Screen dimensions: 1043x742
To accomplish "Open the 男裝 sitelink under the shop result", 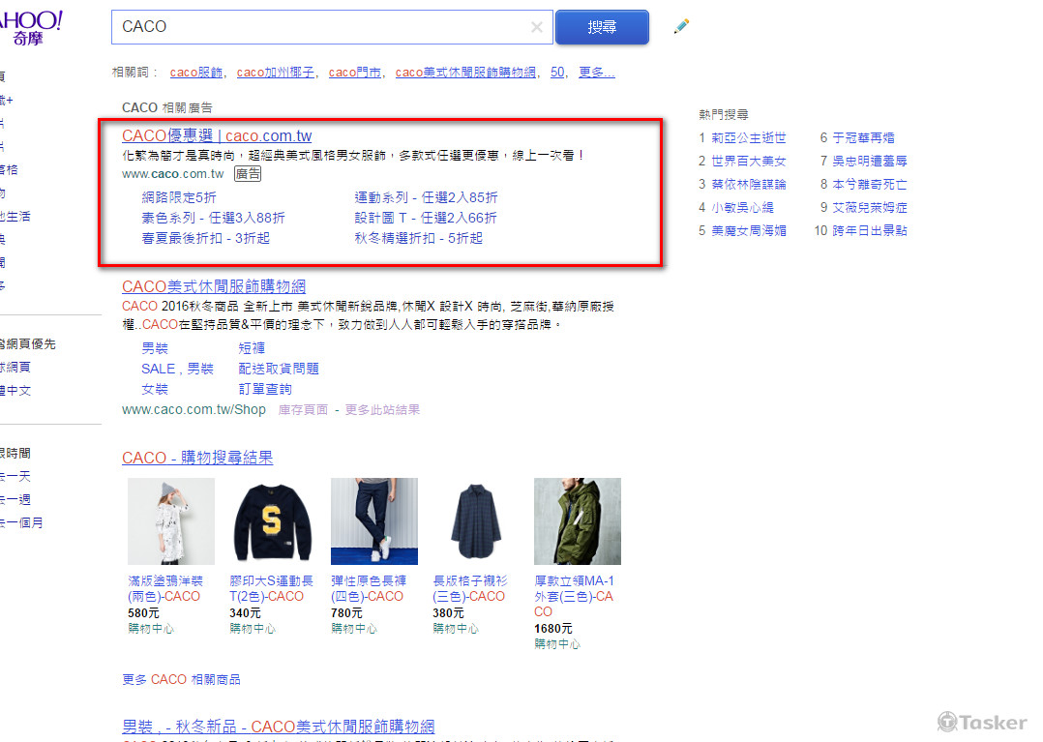I will click(154, 347).
